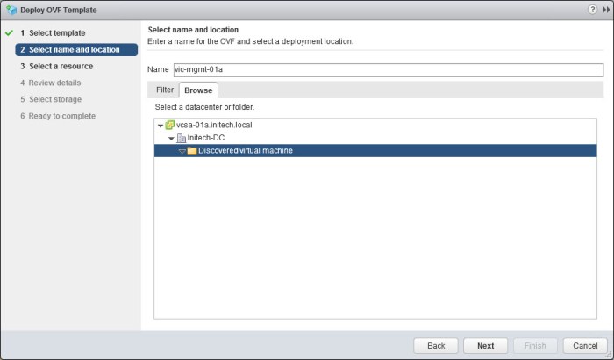Click the Deploy OVF Template title icon

[x=11, y=9]
